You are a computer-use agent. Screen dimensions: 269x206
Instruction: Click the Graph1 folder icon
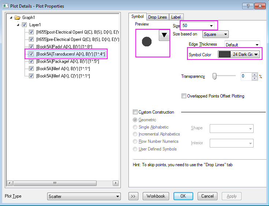[17, 18]
